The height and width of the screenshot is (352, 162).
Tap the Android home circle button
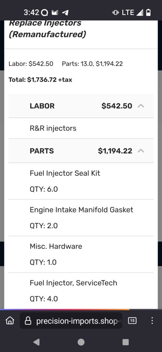pos(81,342)
